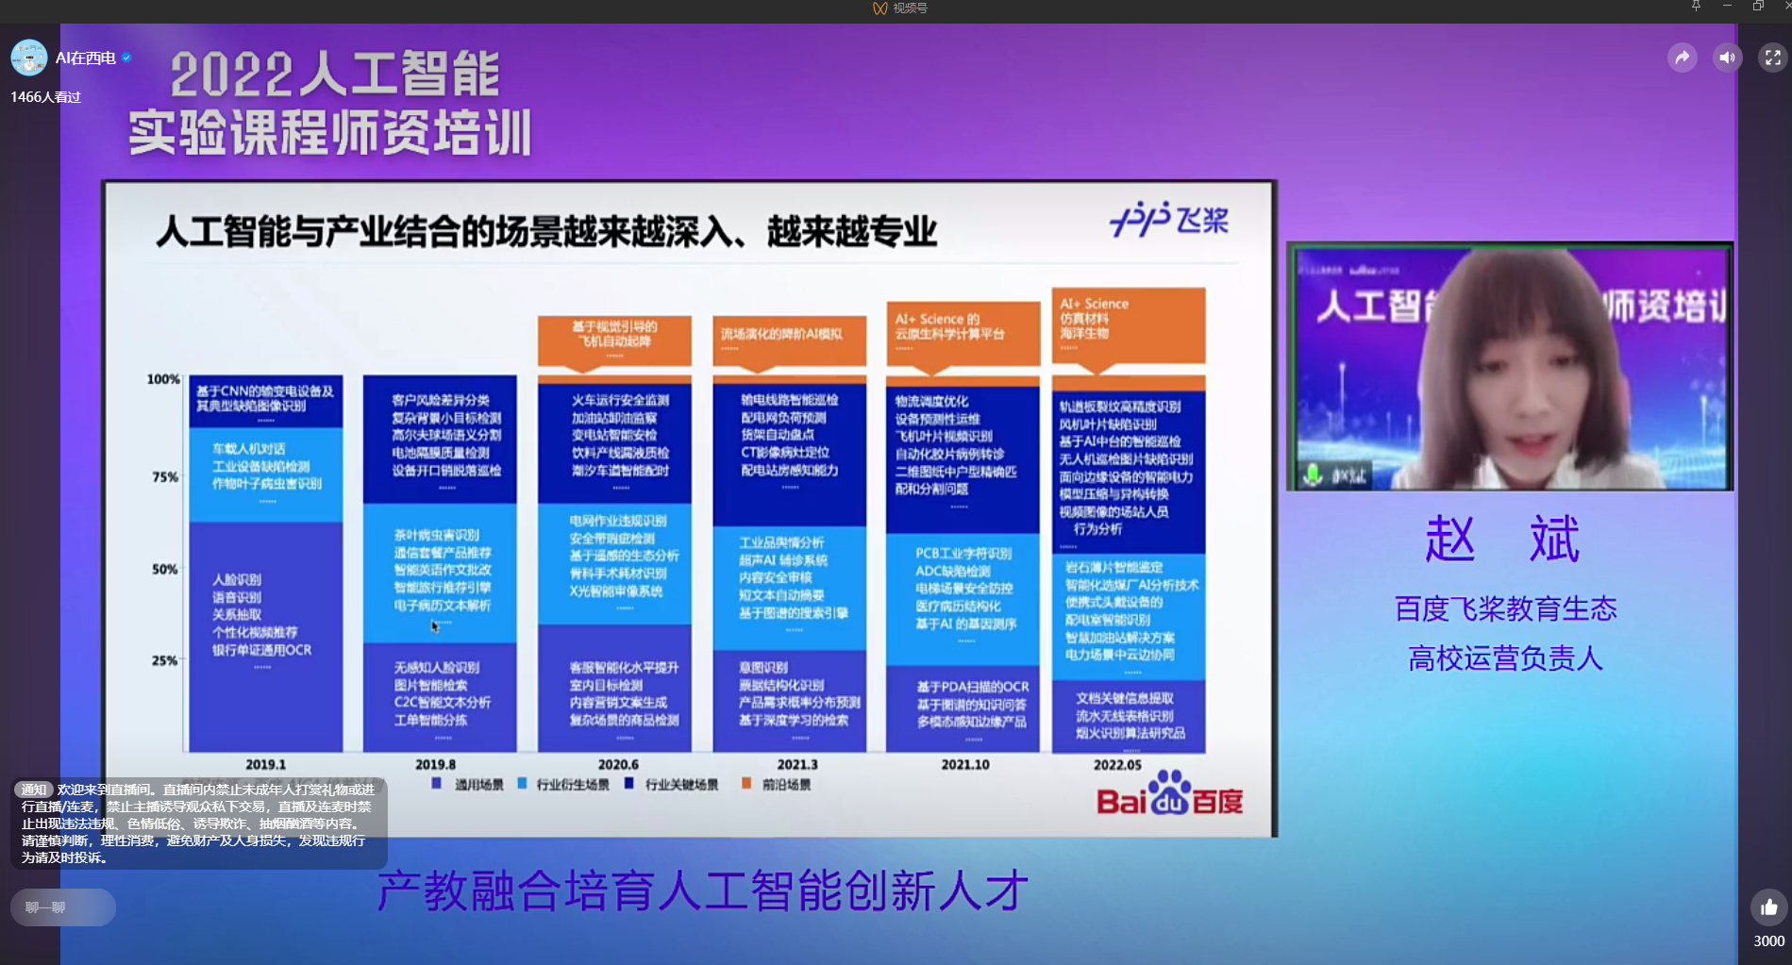Click the 1466人看过 viewer count
Screen dimensions: 1792x965
click(x=45, y=97)
